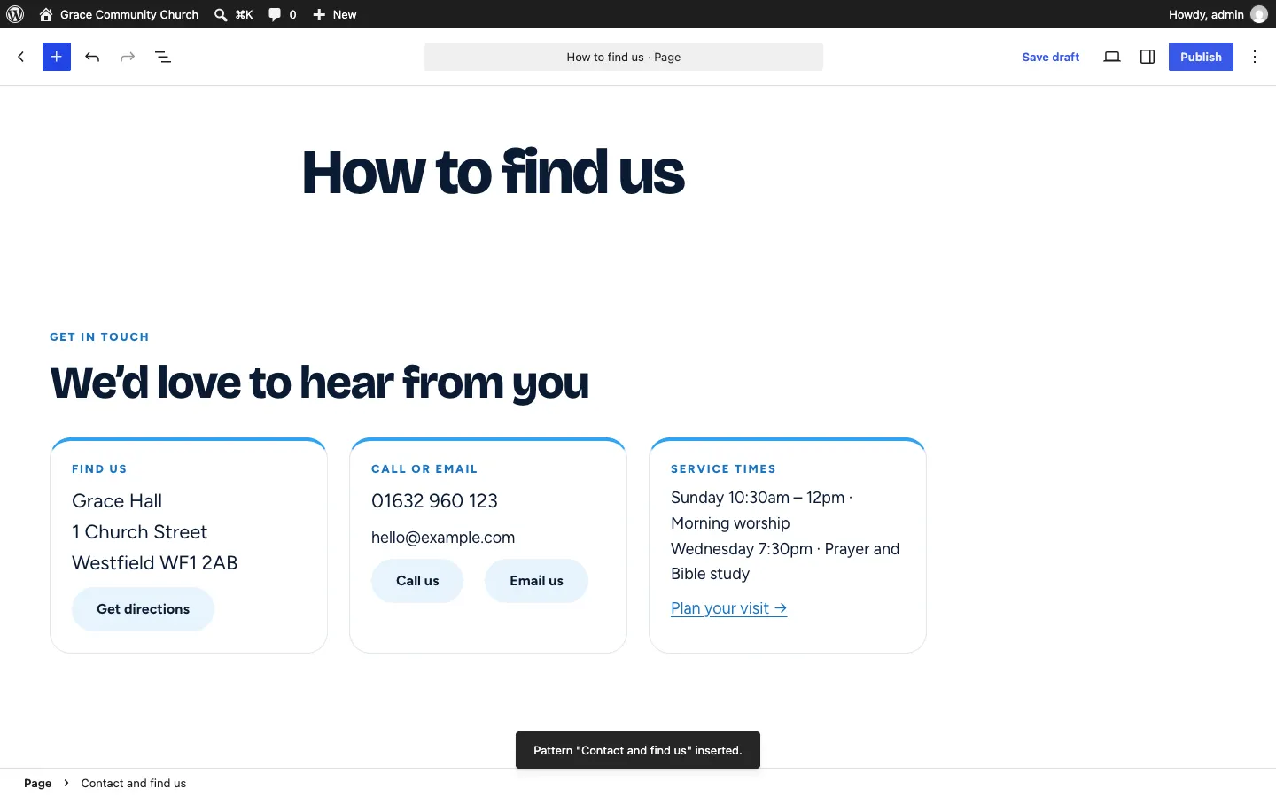Open the WordPress logo menu
This screenshot has width=1276, height=797.
[x=15, y=14]
